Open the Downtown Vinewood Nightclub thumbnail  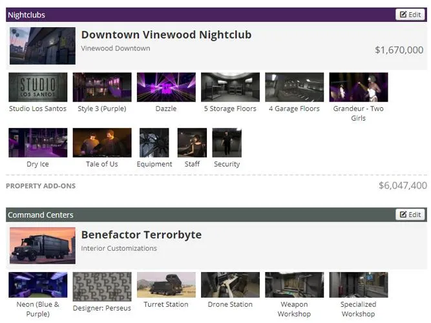tap(43, 46)
